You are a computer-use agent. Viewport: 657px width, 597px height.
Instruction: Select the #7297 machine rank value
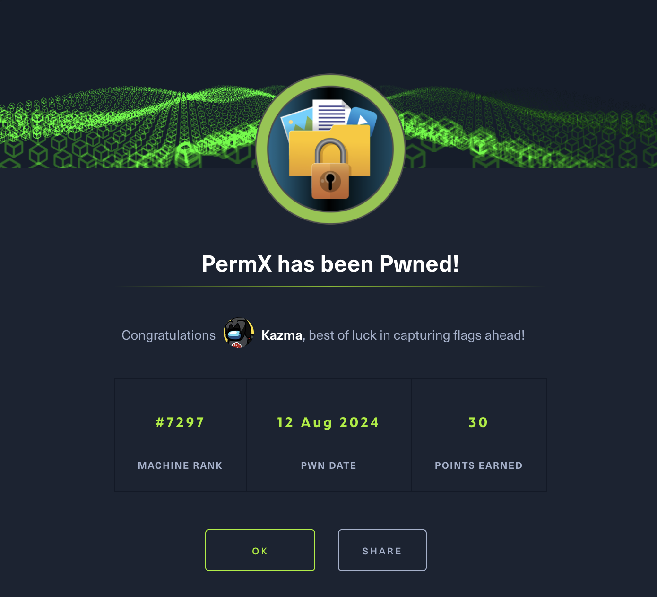pos(180,422)
